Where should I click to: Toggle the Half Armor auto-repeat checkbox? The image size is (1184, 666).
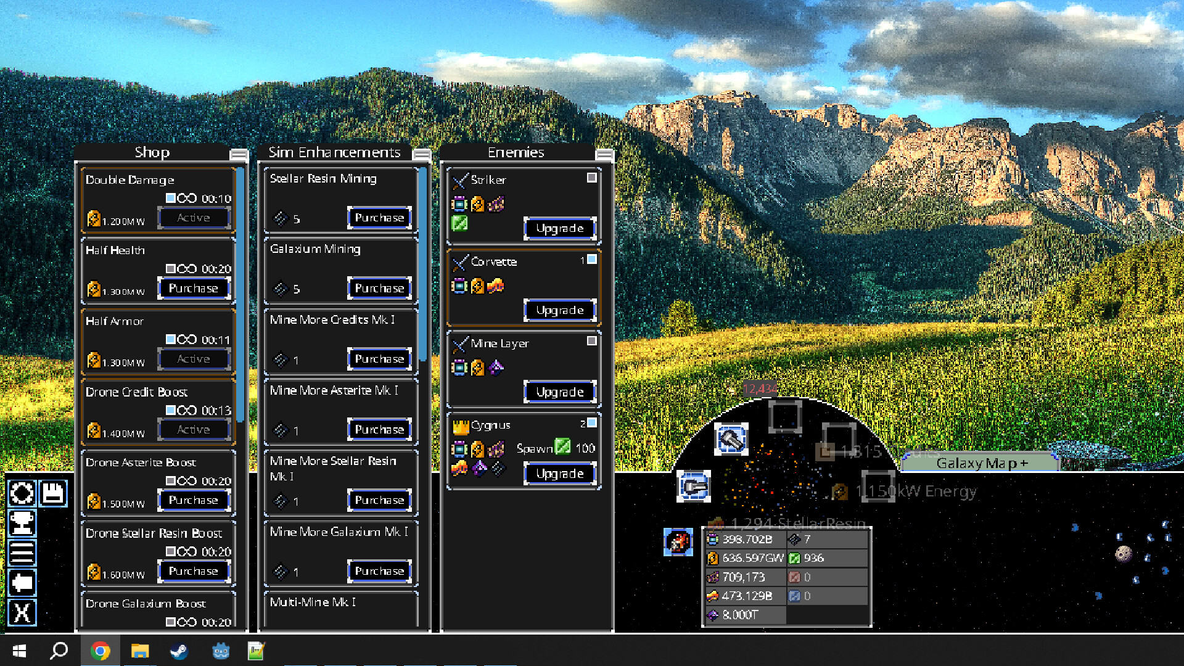coord(171,339)
